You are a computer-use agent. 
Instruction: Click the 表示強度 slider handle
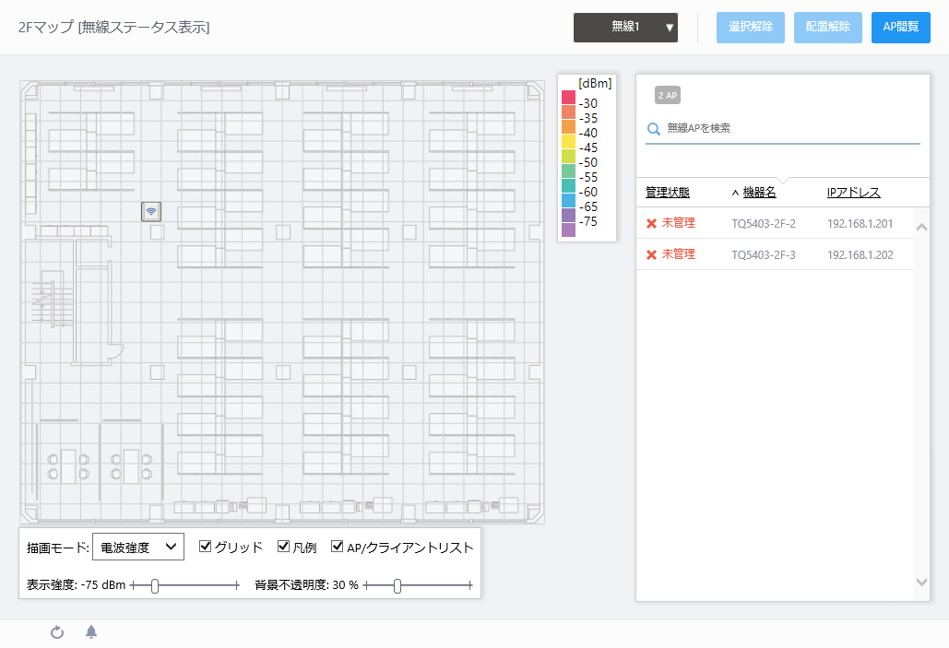(155, 585)
